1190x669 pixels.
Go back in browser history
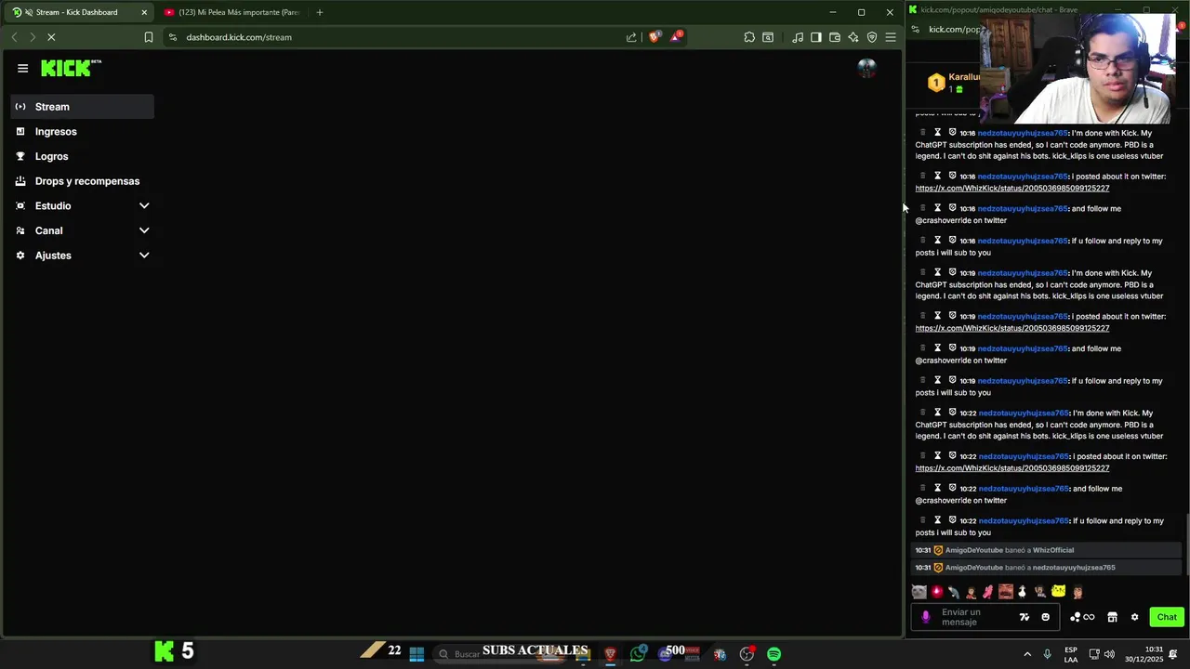14,37
